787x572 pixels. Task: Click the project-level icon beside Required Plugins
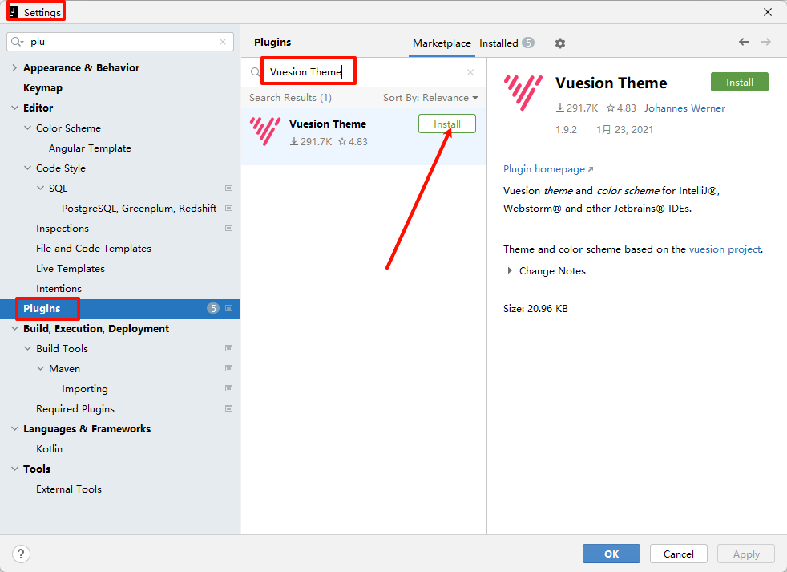[x=229, y=408]
